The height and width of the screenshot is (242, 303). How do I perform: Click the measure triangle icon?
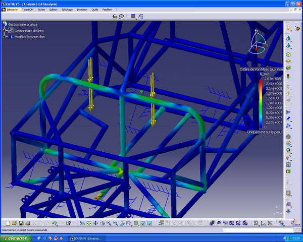[263, 223]
